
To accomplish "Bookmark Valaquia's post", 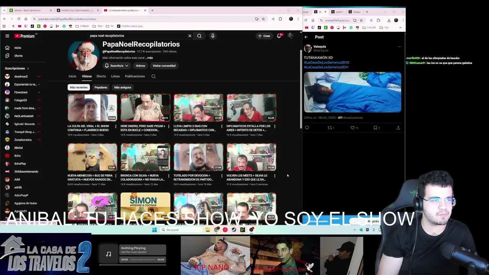I will pyautogui.click(x=376, y=128).
